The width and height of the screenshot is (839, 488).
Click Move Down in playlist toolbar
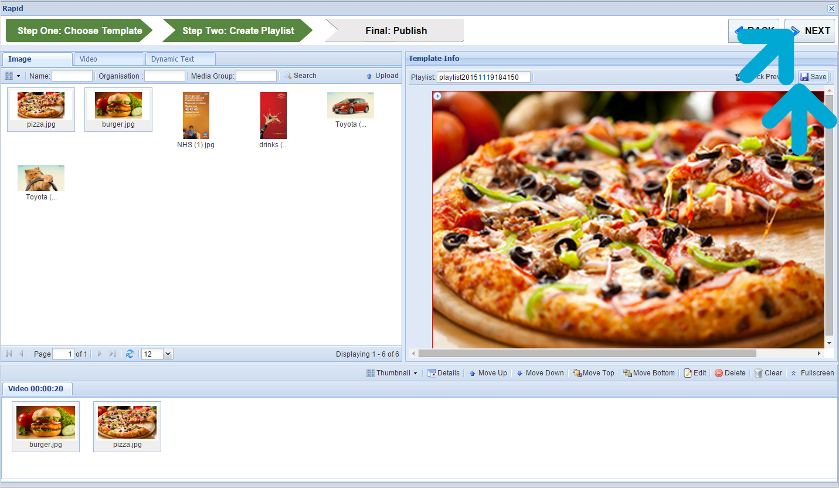540,373
